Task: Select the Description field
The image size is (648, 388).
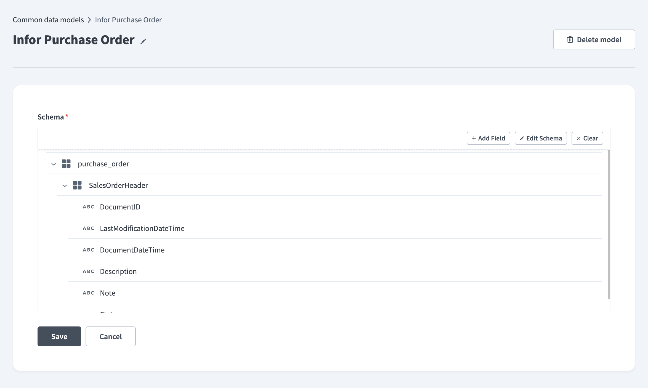Action: point(335,271)
